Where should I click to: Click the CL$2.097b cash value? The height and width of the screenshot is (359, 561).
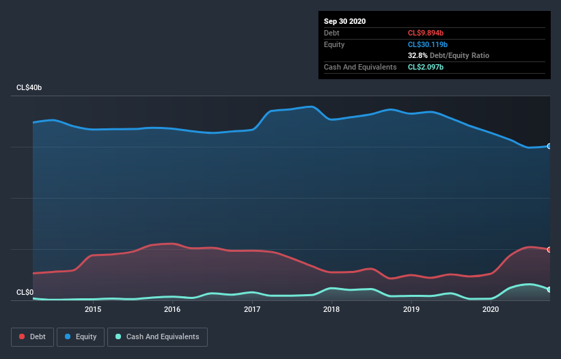(x=426, y=67)
